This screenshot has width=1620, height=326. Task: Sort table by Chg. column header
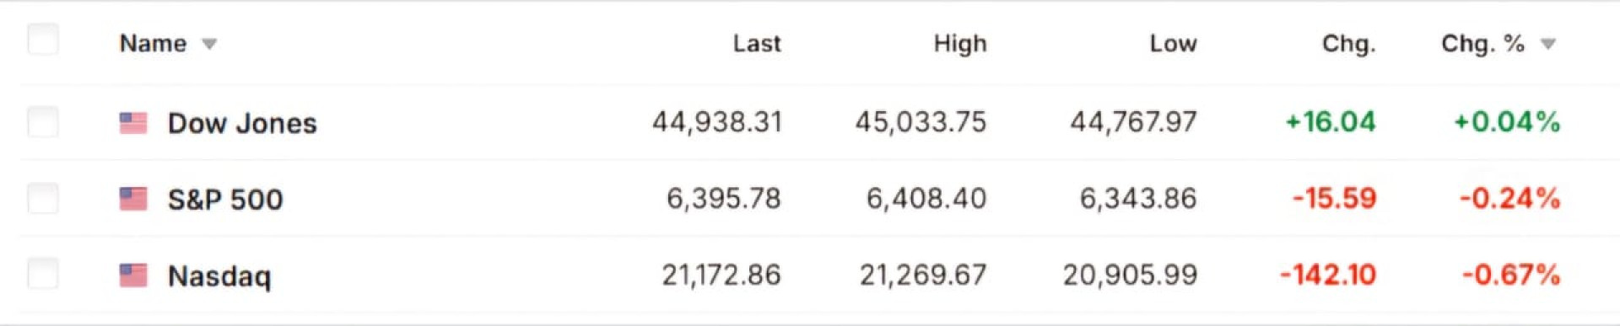[x=1349, y=44]
